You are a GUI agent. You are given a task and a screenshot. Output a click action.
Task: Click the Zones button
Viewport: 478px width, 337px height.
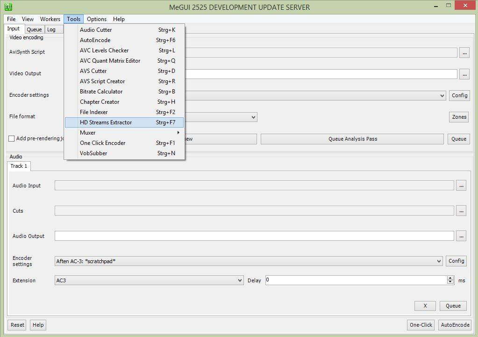[x=459, y=117]
